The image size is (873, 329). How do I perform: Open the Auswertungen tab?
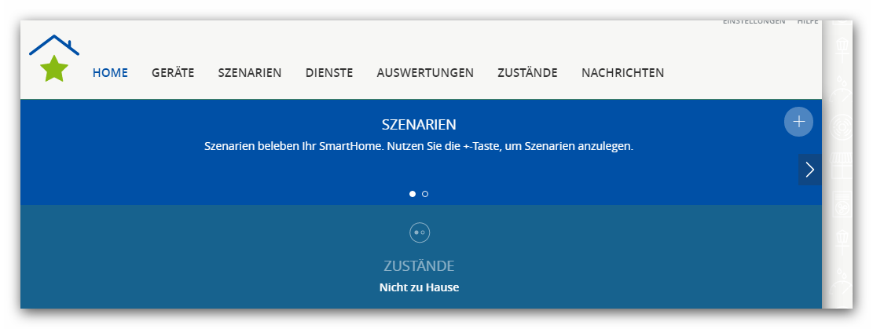(x=425, y=73)
